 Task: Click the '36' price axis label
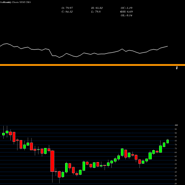(x=176, y=176)
